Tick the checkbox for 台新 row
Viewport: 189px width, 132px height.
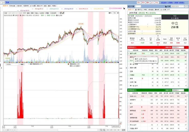coord(129,107)
